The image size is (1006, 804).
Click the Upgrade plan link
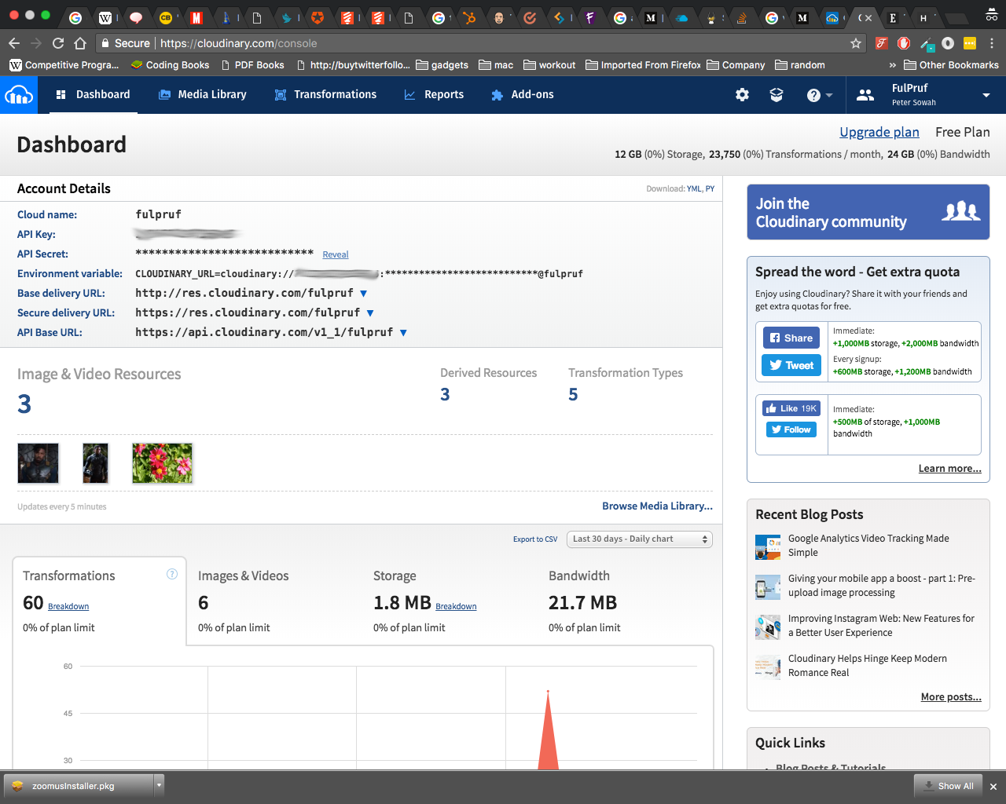879,132
